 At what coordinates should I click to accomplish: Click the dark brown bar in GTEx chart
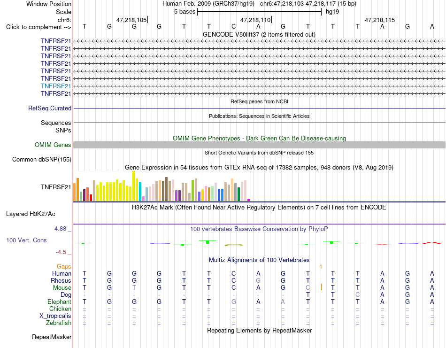[x=166, y=189]
